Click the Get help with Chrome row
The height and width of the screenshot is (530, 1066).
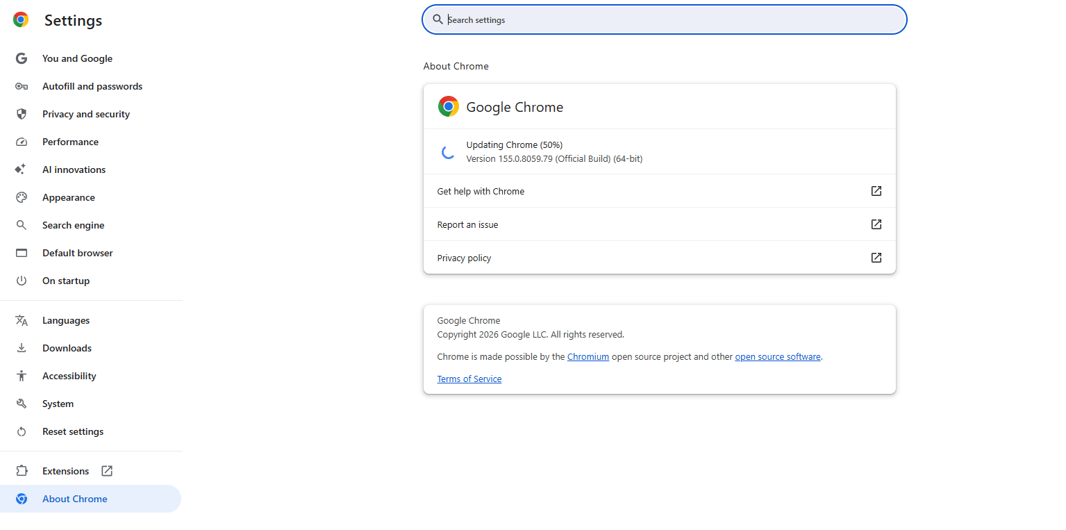(660, 191)
